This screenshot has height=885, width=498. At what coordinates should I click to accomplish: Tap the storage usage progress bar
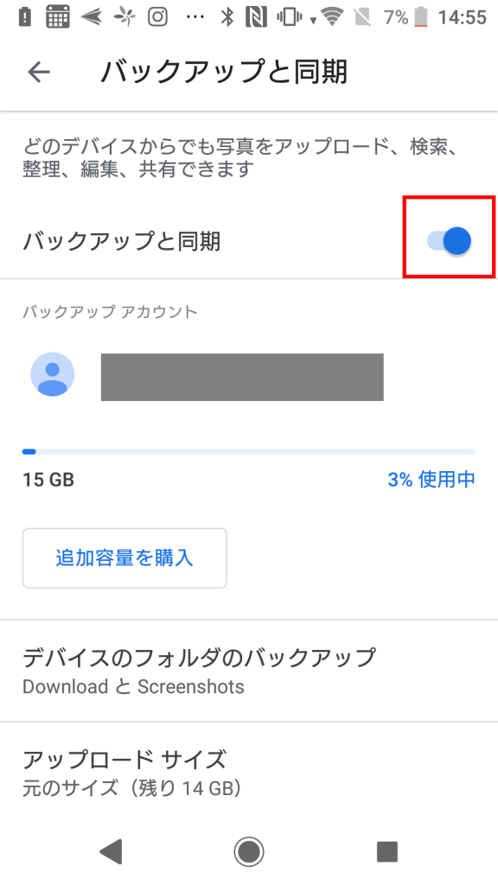[249, 451]
